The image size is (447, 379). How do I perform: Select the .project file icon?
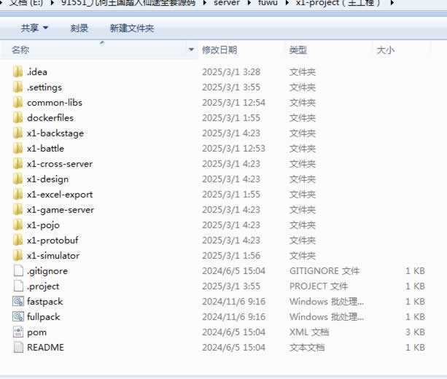[x=18, y=286]
